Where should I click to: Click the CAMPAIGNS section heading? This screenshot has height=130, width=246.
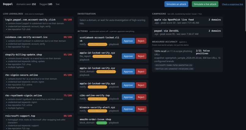(159, 14)
